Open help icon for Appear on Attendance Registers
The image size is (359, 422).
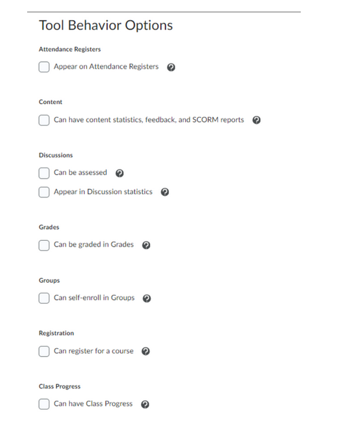tap(171, 67)
